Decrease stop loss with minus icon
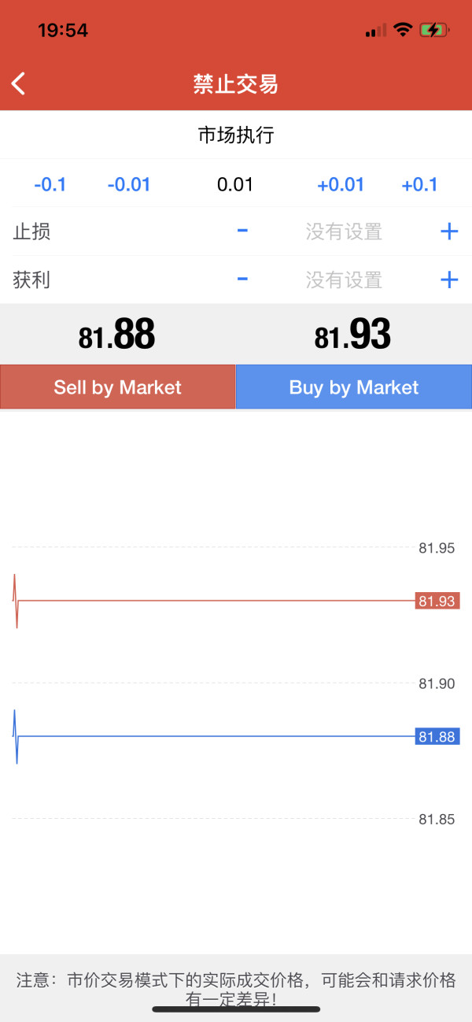472x1022 pixels. coord(243,231)
